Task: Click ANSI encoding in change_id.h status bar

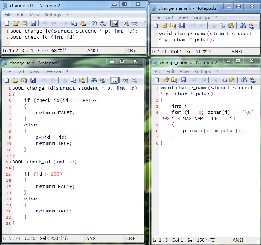Action: click(x=92, y=51)
